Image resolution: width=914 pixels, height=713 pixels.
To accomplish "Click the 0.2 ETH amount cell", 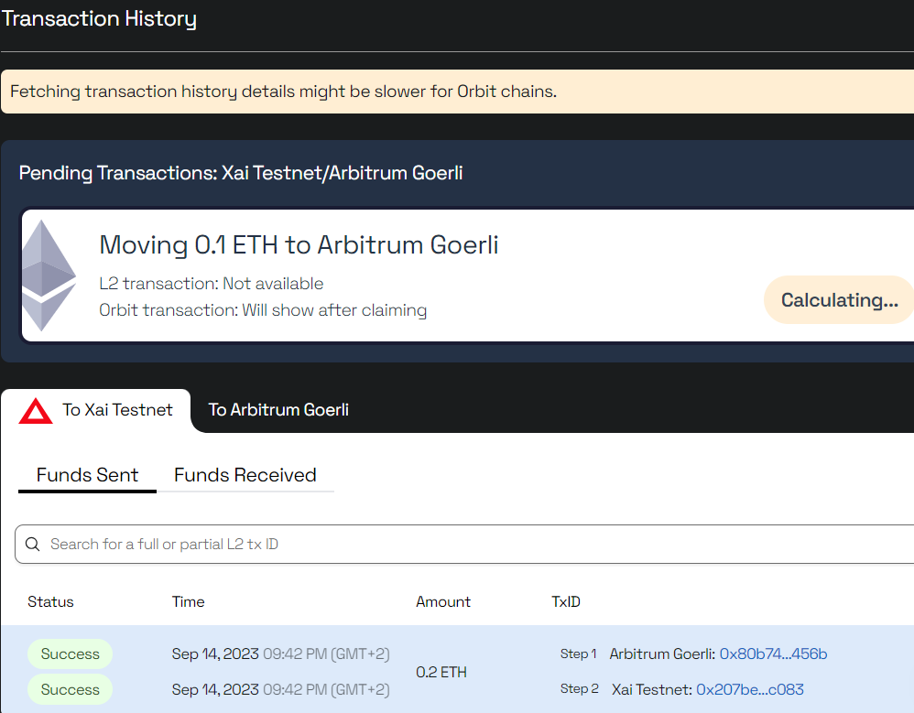I will point(441,672).
